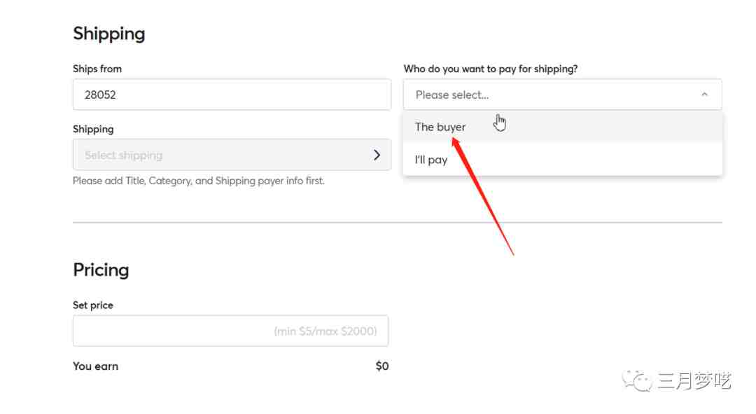Click the 三月梦呓 watermark text
756x414 pixels.
click(x=694, y=381)
